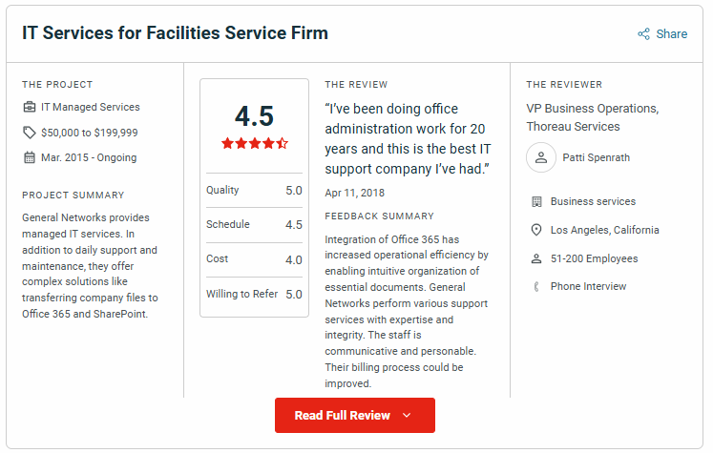713x453 pixels.
Task: Click the Share icon
Action: pyautogui.click(x=643, y=34)
